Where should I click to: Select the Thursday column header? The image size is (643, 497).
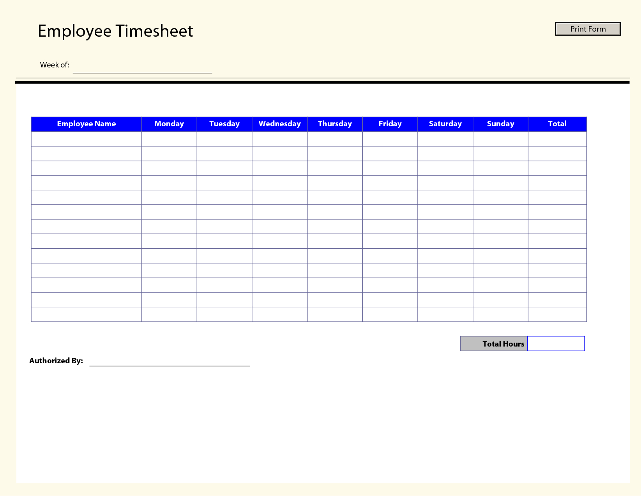(x=335, y=124)
